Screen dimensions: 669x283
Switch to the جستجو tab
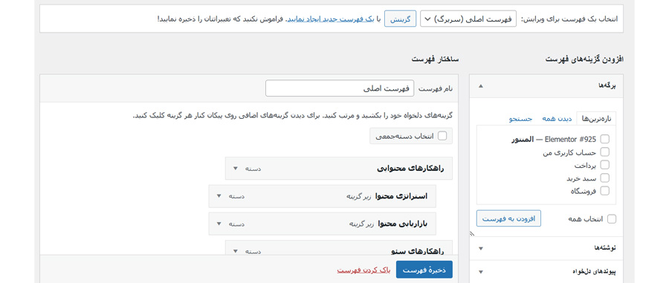[x=520, y=119]
